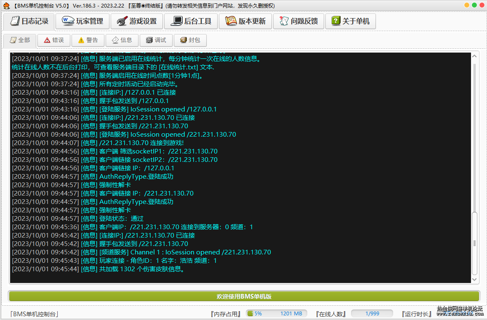The image size is (487, 320).
Task: Click log line 客户端 筛选socketIP1
Action: pos(114,151)
